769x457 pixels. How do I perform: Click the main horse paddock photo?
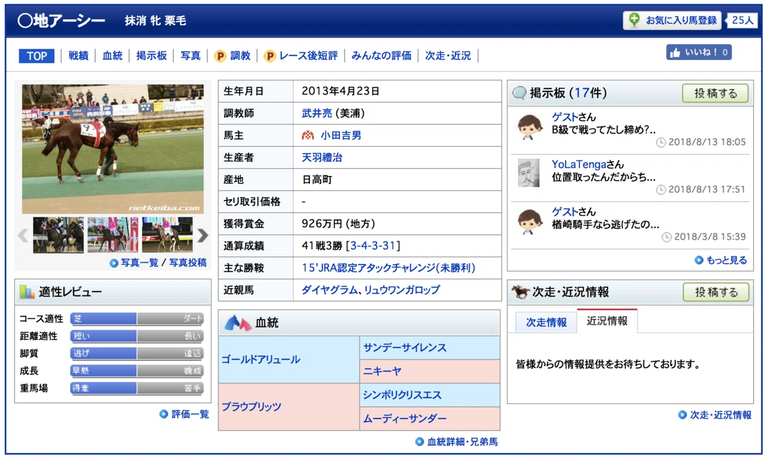(x=113, y=149)
